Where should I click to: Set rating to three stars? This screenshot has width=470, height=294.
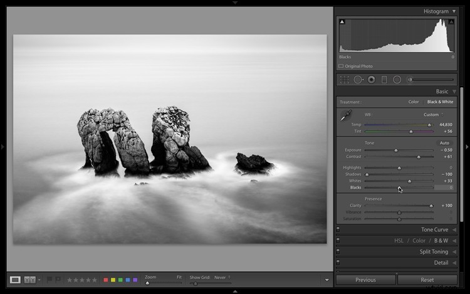click(82, 280)
